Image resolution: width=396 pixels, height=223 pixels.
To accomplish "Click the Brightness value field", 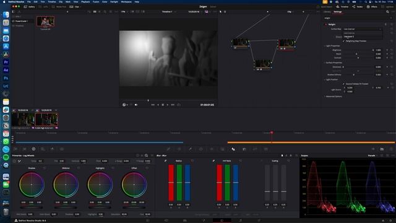I will point(378,50).
